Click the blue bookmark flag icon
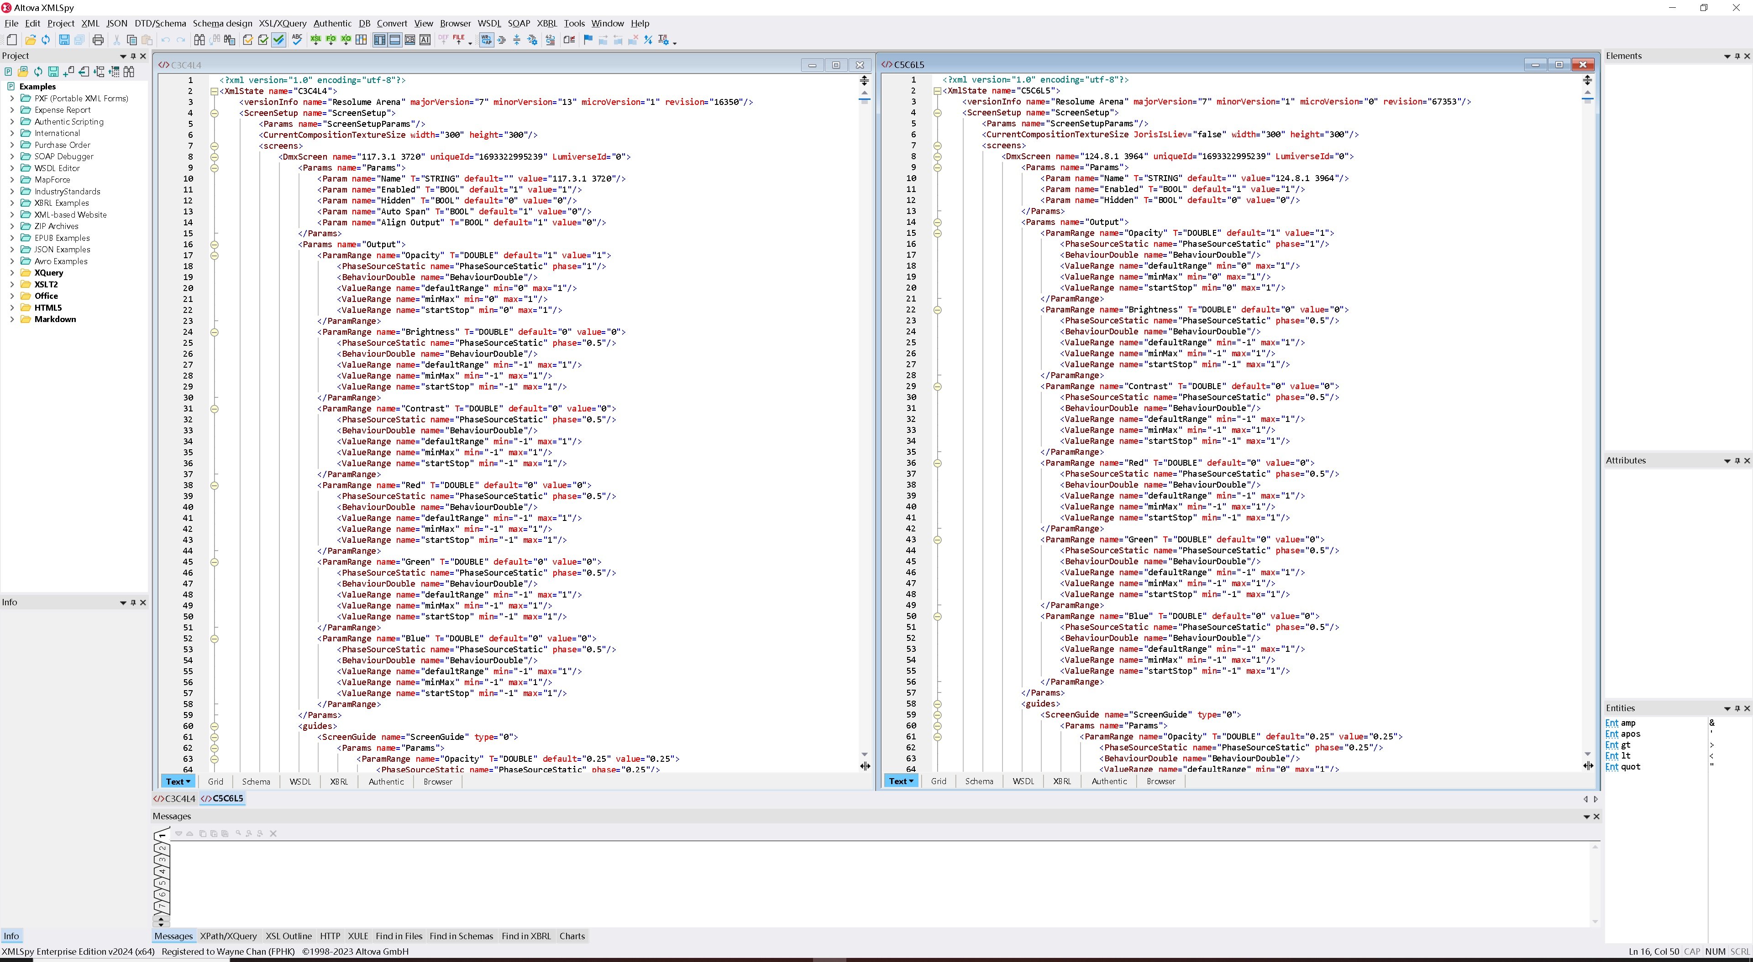 click(x=588, y=40)
